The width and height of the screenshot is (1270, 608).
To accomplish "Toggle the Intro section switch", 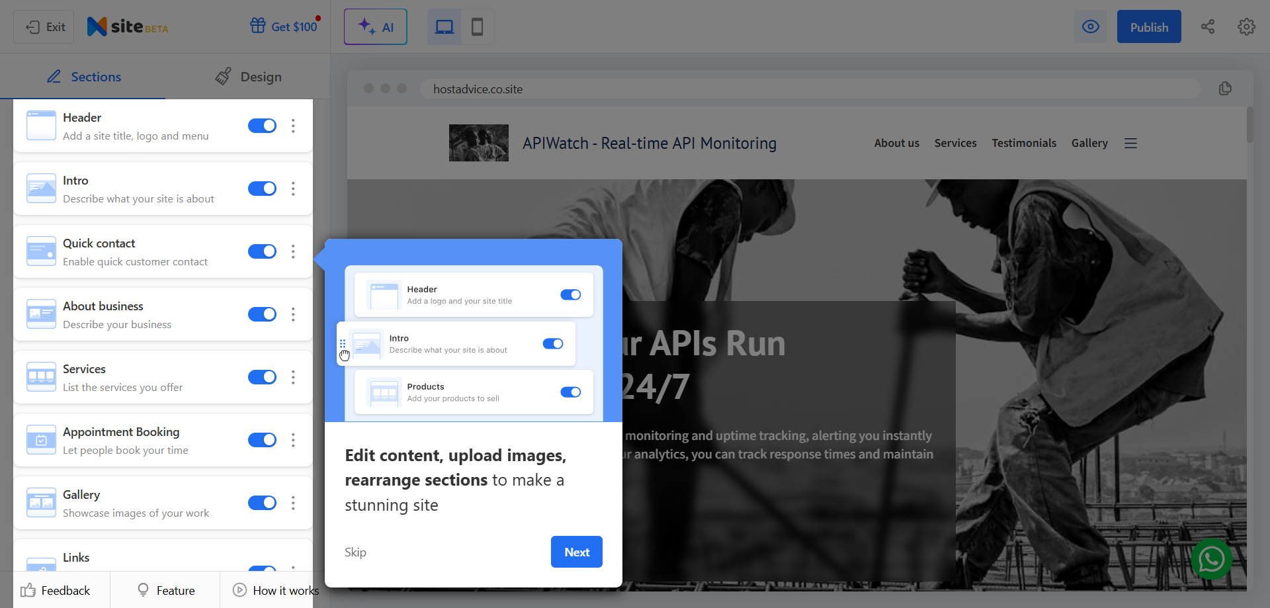I will pyautogui.click(x=262, y=189).
